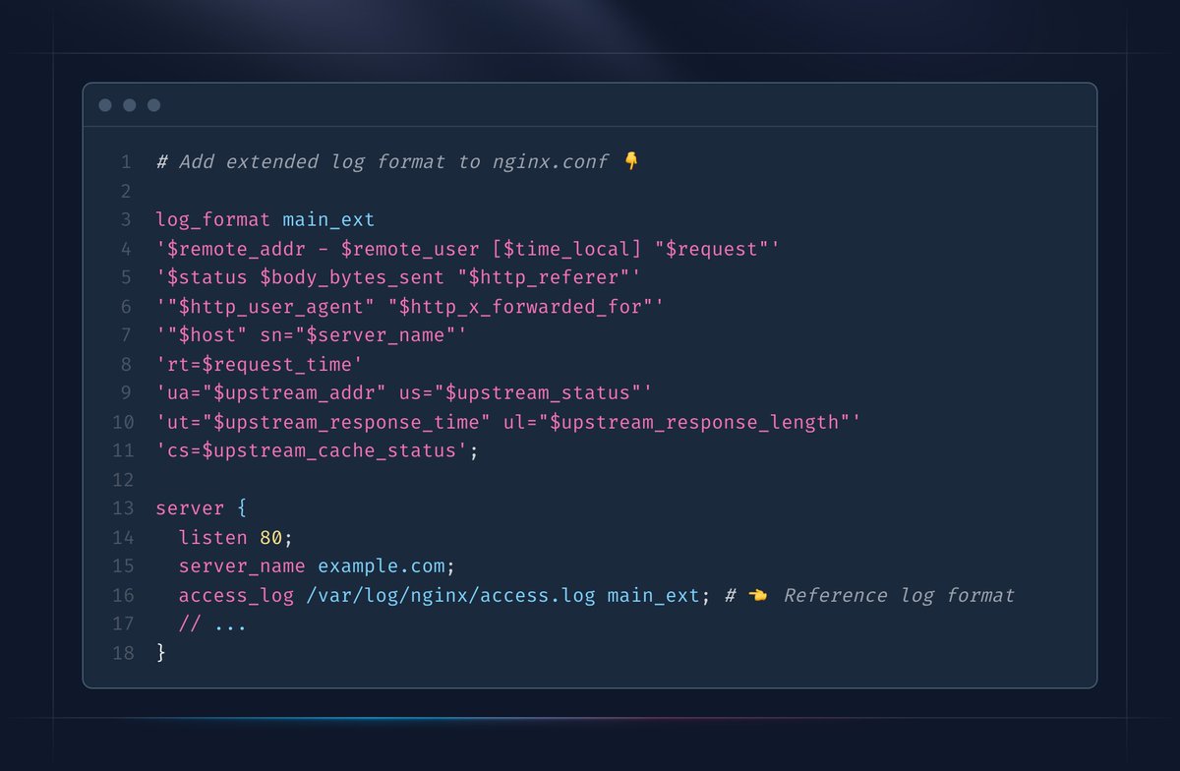The image size is (1180, 771).
Task: Click the "$request" string on line 4
Action: point(710,249)
